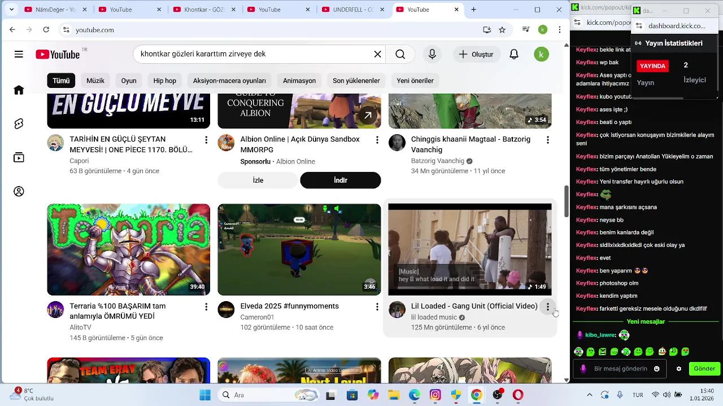Screen dimensions: 723x406
Task: Select the Animasyon filter chip
Action: (299, 81)
